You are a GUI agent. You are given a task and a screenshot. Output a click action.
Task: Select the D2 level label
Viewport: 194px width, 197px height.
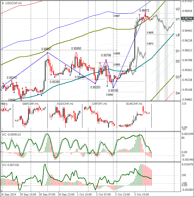click(178, 61)
